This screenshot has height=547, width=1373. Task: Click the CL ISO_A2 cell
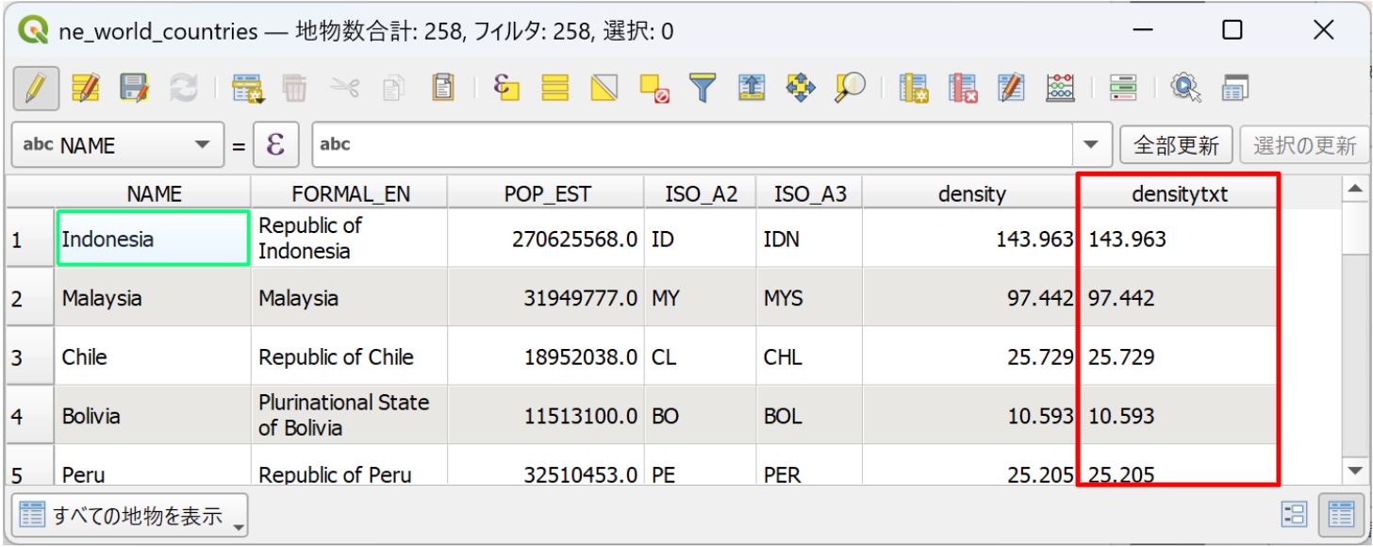click(701, 356)
